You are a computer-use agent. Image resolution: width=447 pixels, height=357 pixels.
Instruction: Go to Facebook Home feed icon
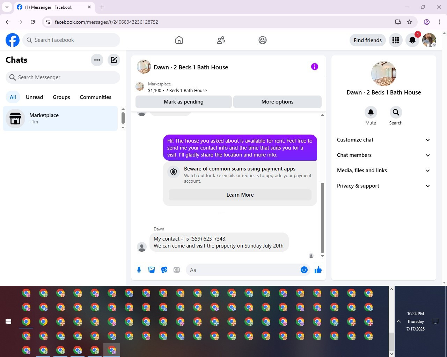click(179, 40)
